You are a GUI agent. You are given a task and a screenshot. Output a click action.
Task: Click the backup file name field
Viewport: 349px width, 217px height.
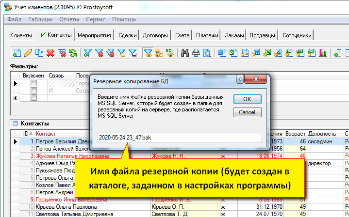pos(179,137)
